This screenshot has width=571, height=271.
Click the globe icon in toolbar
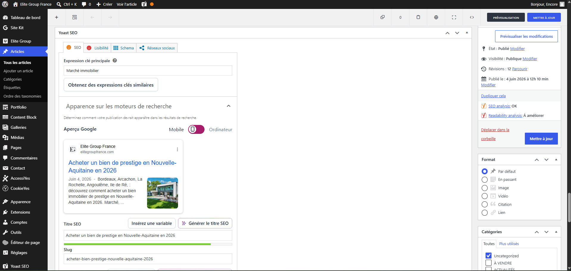point(436,17)
